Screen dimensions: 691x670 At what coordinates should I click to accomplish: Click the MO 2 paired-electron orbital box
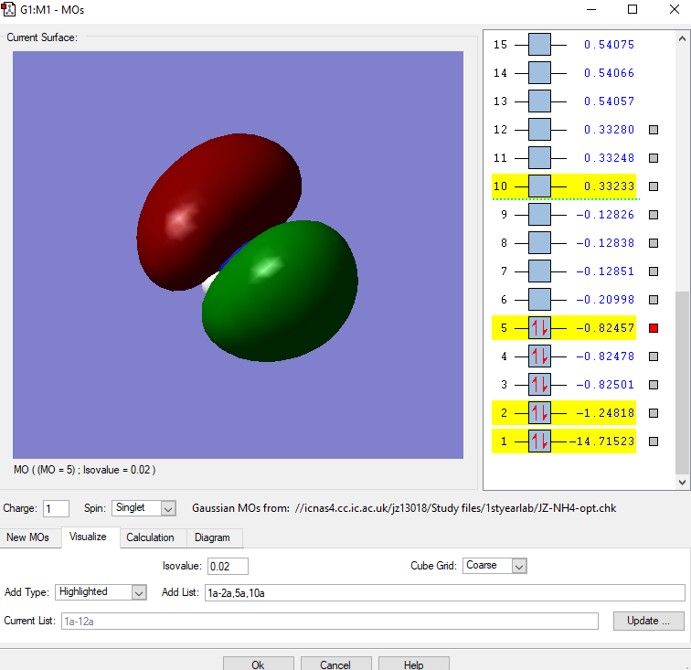539,413
